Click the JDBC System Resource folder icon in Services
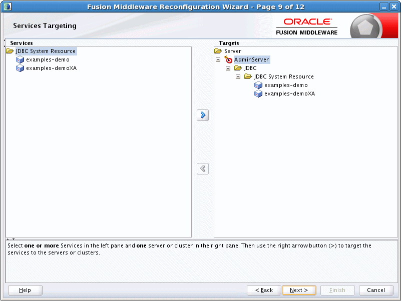 (x=10, y=51)
